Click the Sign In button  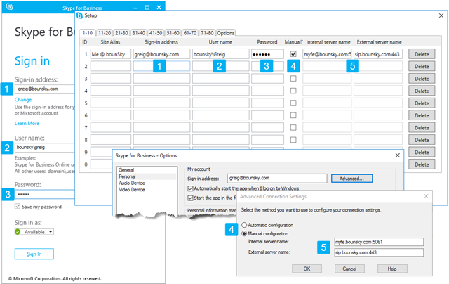[34, 254]
